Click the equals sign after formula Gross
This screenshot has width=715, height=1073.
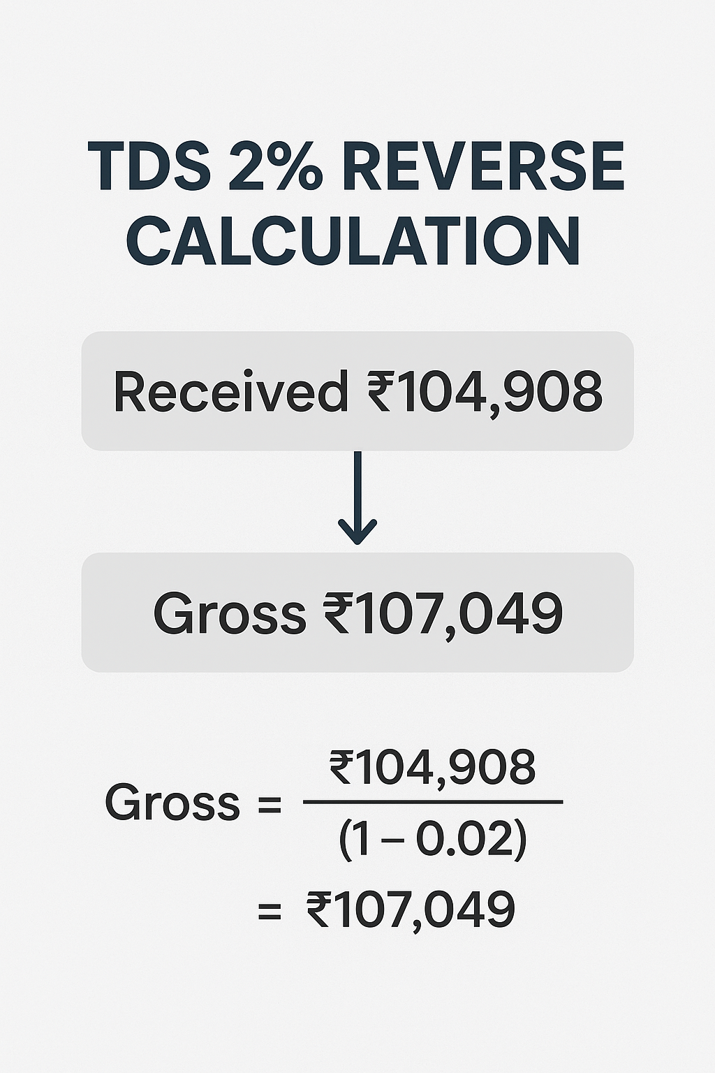click(x=270, y=804)
